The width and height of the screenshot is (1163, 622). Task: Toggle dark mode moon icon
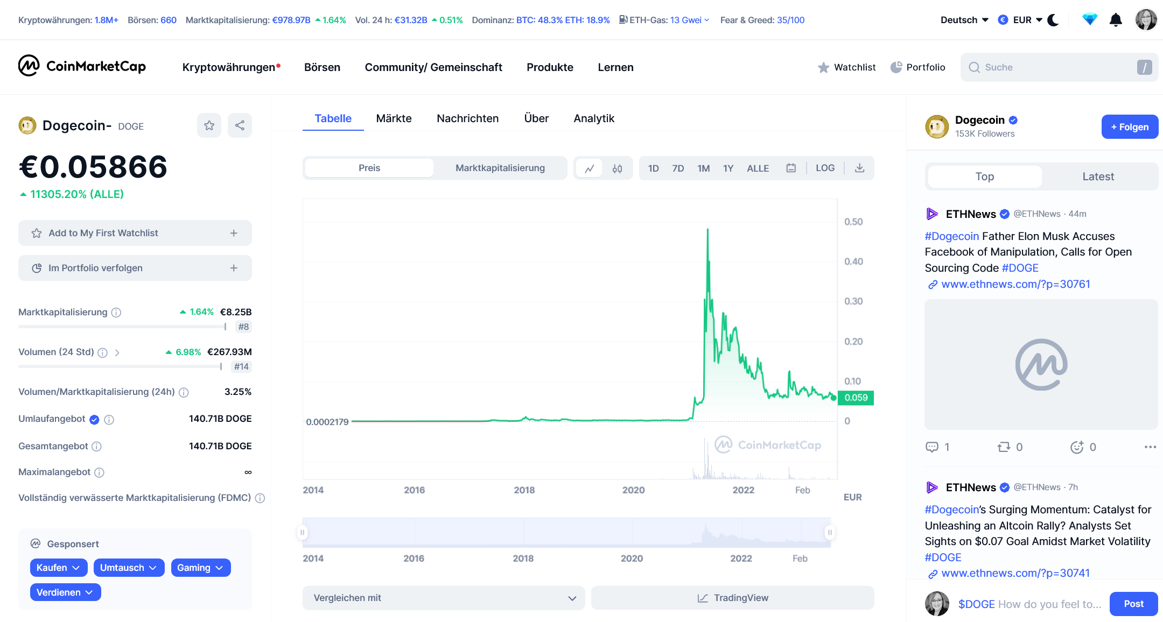click(1053, 20)
